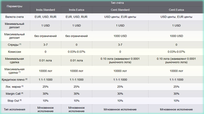This screenshot has height=114, width=204.
Task: Open the Margin Call footnote reference
Action: [x=23, y=94]
